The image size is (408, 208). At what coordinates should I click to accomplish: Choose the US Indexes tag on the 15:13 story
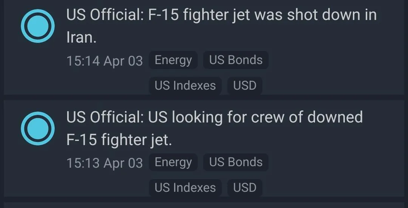(185, 188)
